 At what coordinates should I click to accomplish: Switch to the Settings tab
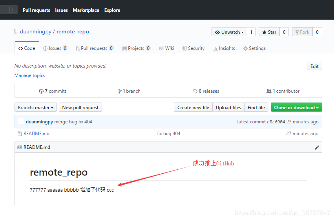click(x=255, y=48)
